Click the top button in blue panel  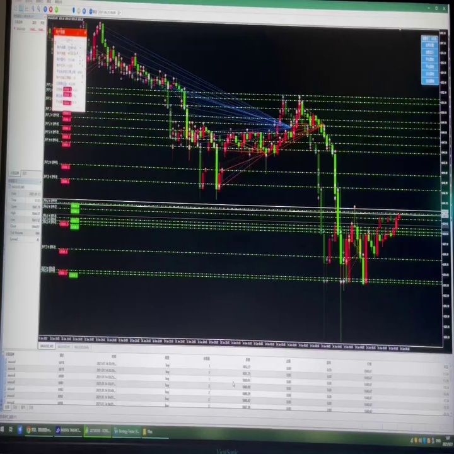pos(429,39)
